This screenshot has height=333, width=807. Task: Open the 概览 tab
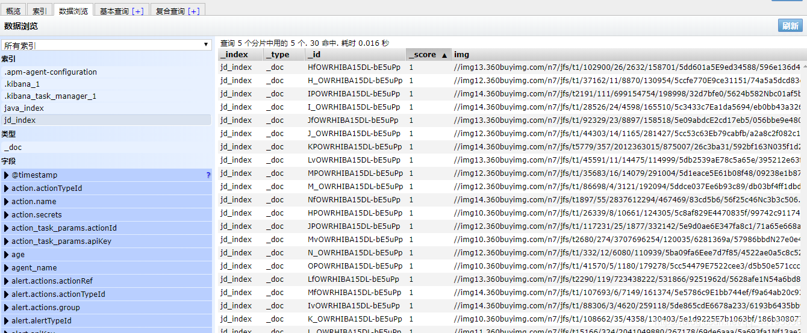click(x=13, y=10)
